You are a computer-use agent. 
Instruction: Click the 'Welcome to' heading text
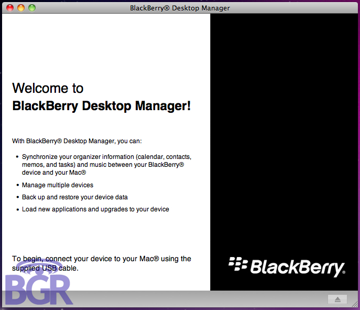48,88
